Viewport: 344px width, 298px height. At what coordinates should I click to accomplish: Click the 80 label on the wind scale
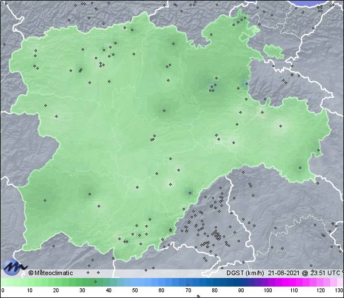tap(215, 291)
